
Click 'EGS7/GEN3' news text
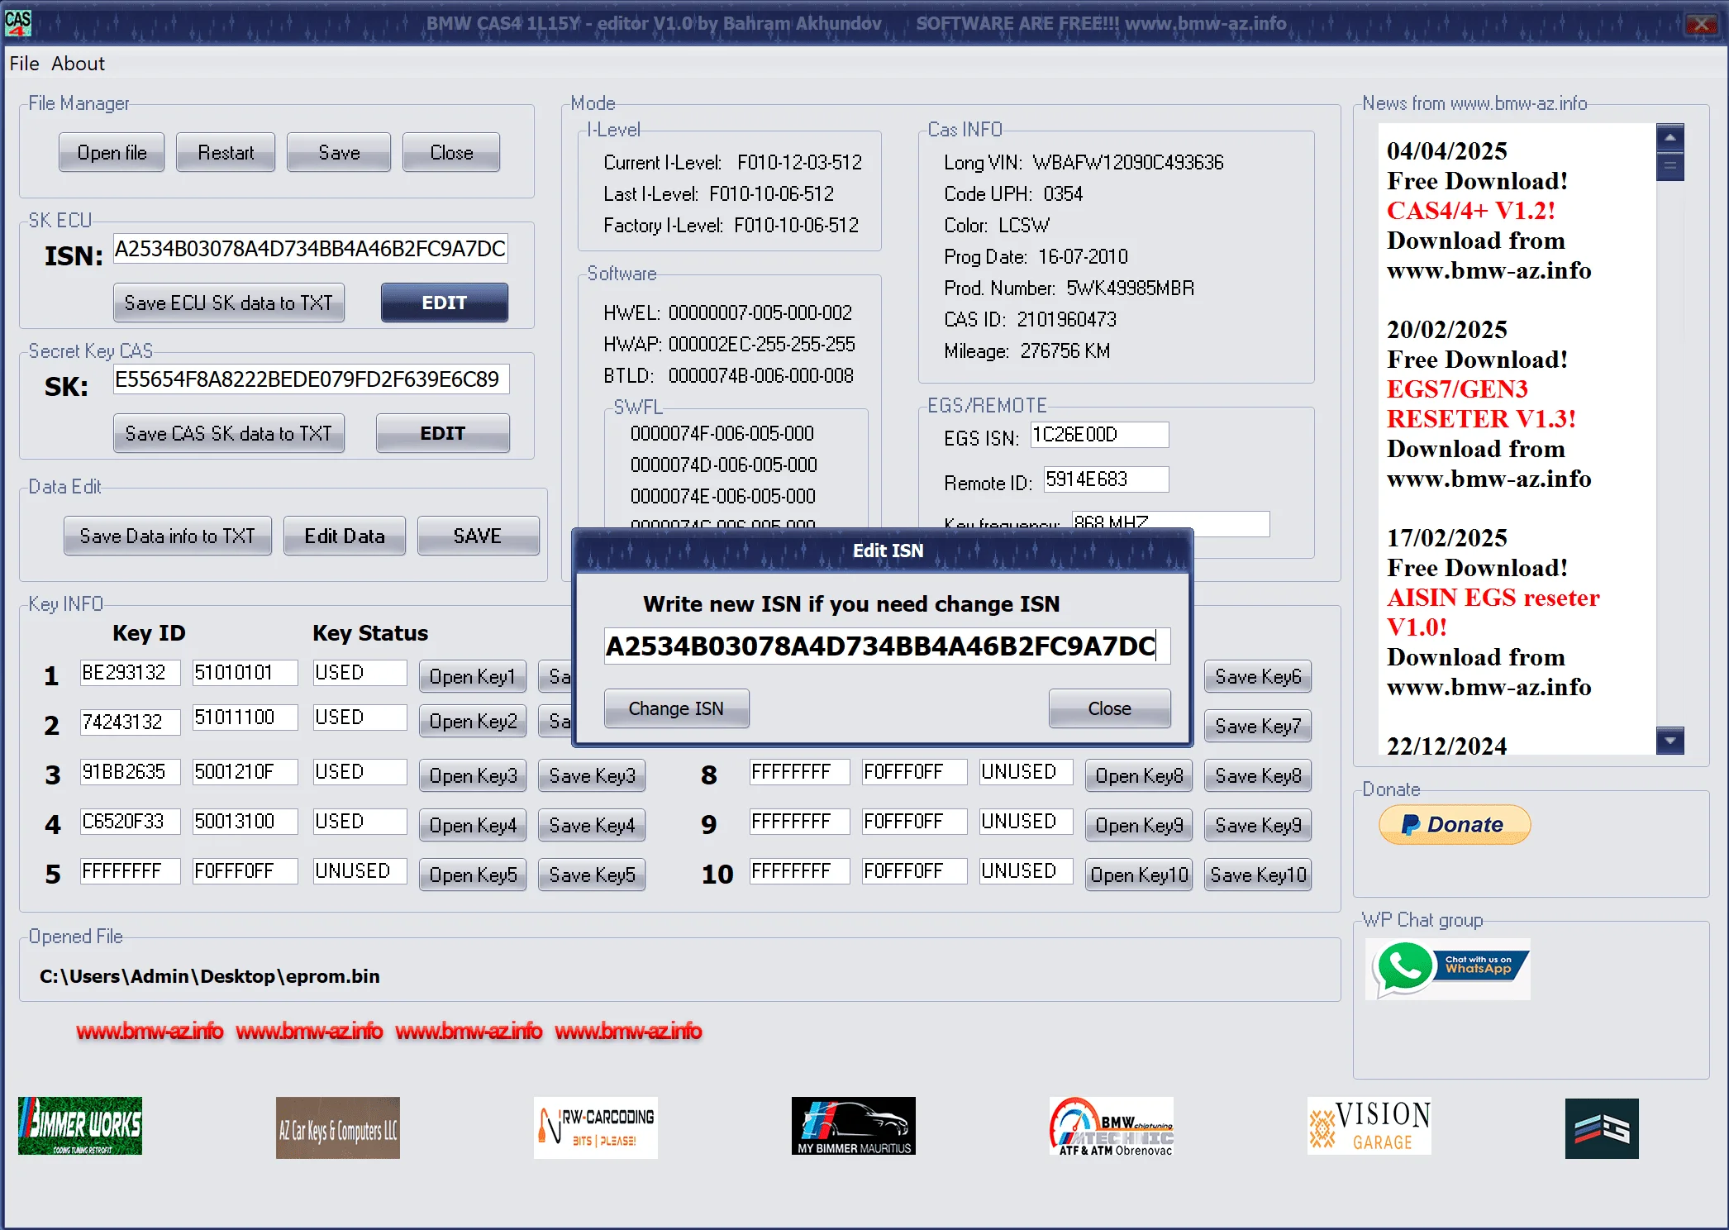pyautogui.click(x=1457, y=389)
